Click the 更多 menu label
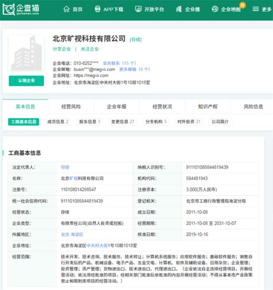 click(266, 9)
